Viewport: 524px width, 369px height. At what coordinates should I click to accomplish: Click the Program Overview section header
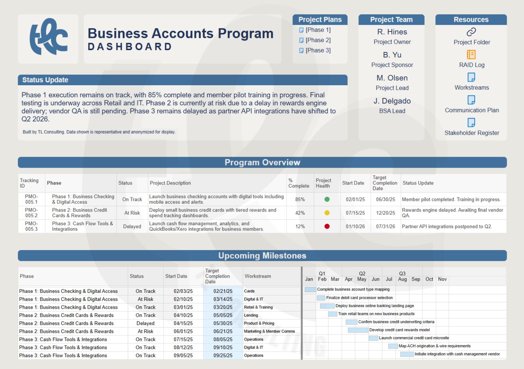[x=262, y=162]
